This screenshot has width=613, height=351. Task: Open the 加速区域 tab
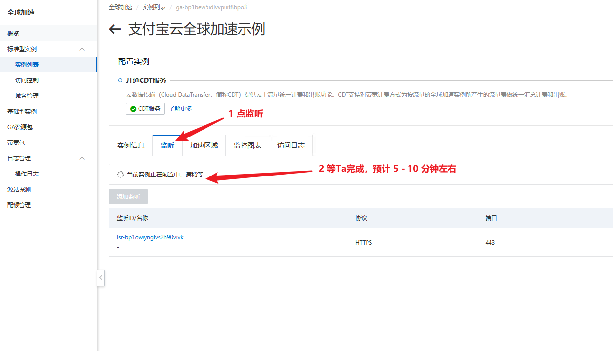click(204, 145)
